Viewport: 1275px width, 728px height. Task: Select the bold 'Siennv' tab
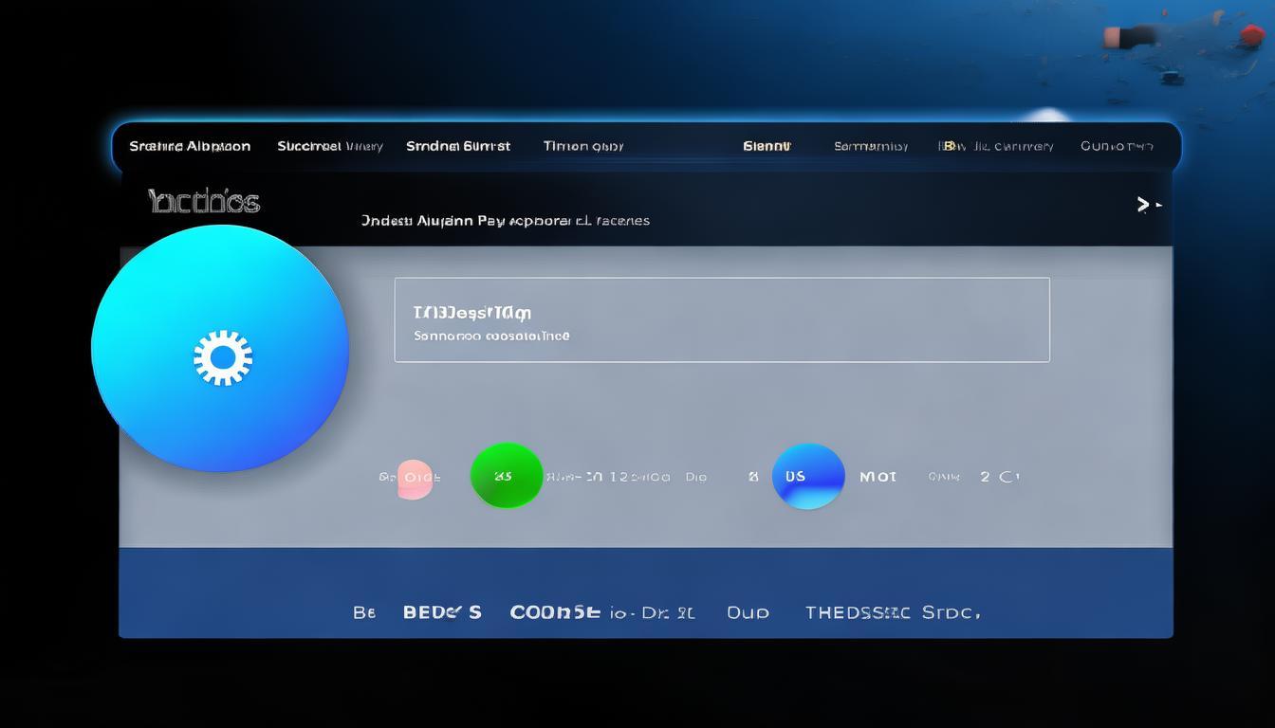(767, 146)
